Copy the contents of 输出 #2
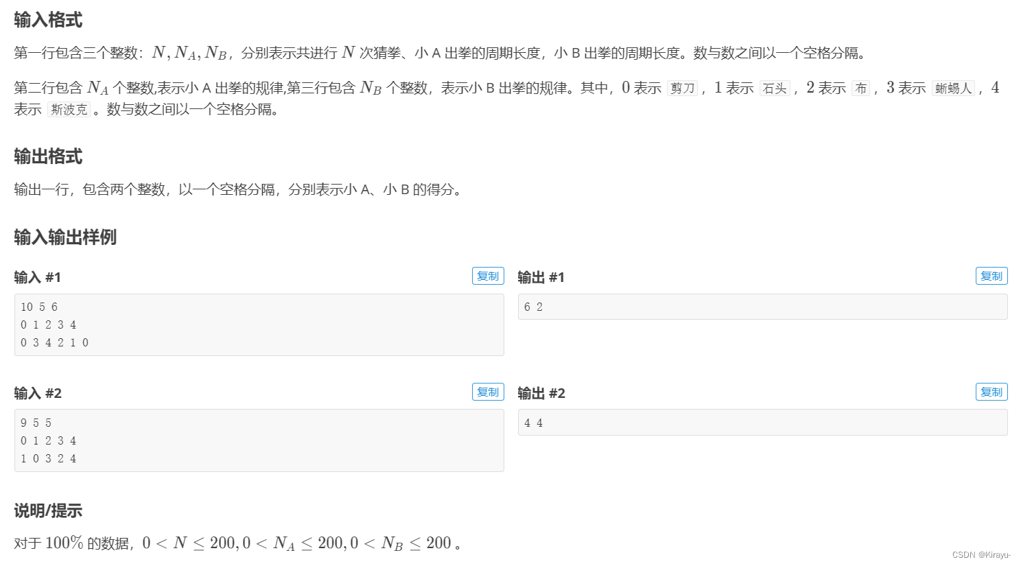The image size is (1021, 566). pos(991,392)
